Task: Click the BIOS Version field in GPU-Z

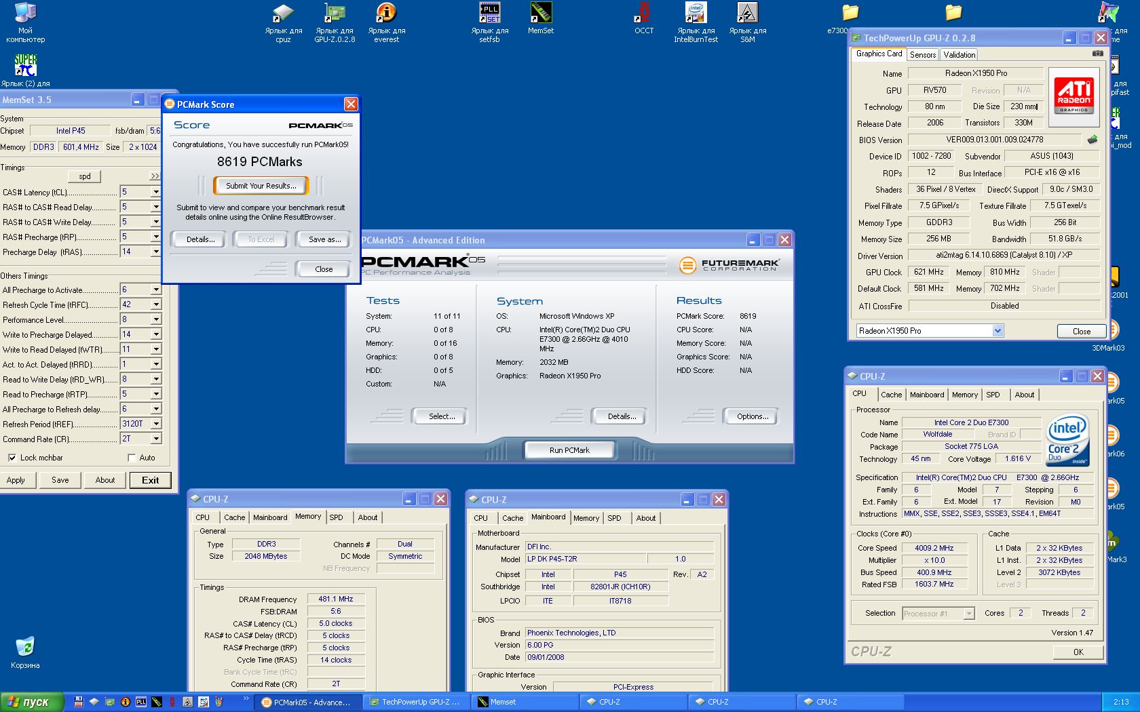Action: [995, 140]
